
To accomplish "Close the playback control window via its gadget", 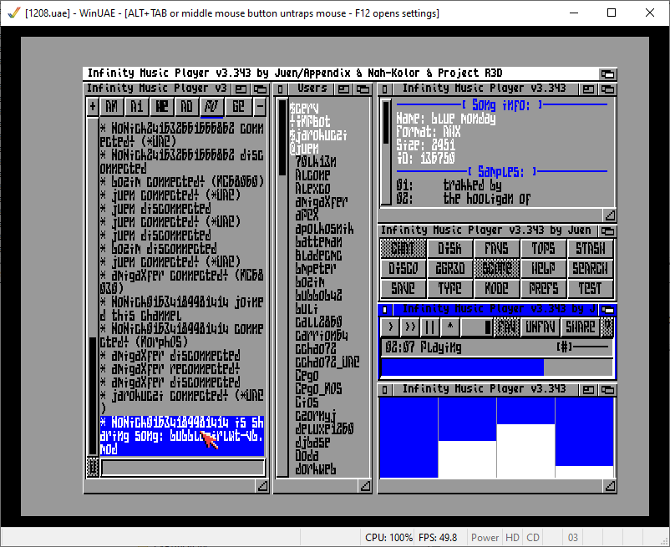I will click(x=384, y=310).
